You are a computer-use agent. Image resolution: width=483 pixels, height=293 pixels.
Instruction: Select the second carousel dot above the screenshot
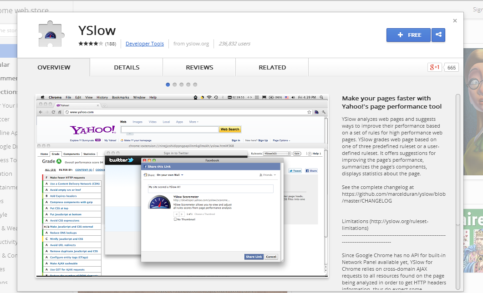(175, 84)
